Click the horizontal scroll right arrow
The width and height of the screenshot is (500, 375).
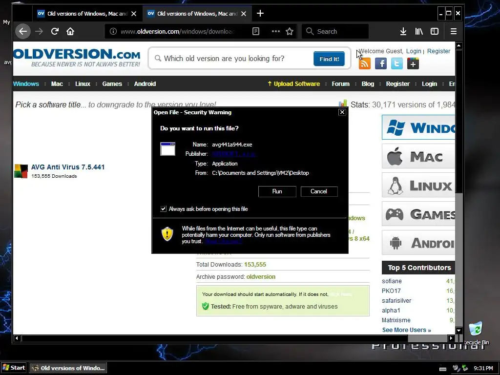pyautogui.click(x=451, y=338)
